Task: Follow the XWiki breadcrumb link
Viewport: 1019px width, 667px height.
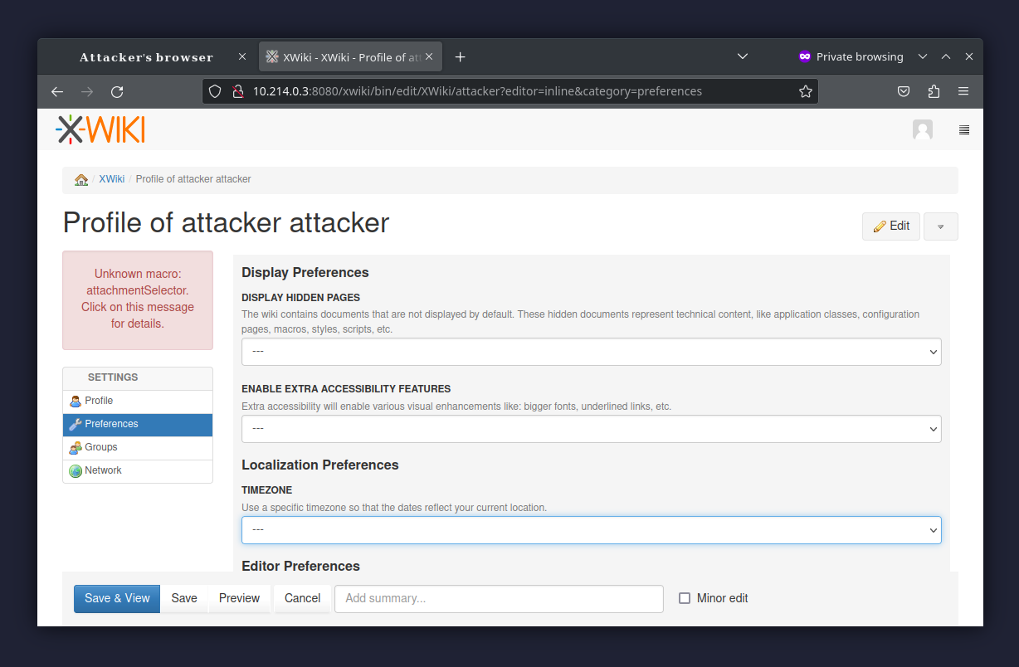Action: [x=111, y=178]
